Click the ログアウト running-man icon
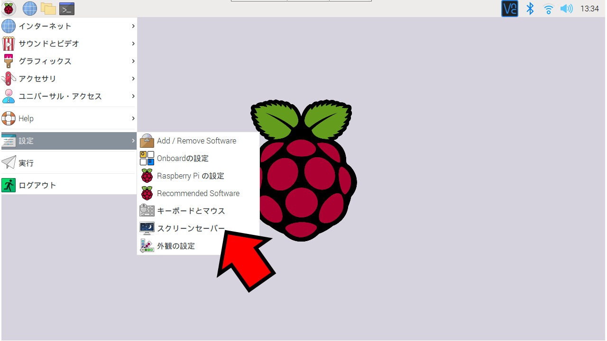Image resolution: width=607 pixels, height=341 pixels. click(9, 185)
